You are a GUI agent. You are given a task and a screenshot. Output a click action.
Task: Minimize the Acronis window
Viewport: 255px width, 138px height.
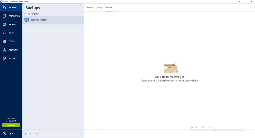[239, 1]
